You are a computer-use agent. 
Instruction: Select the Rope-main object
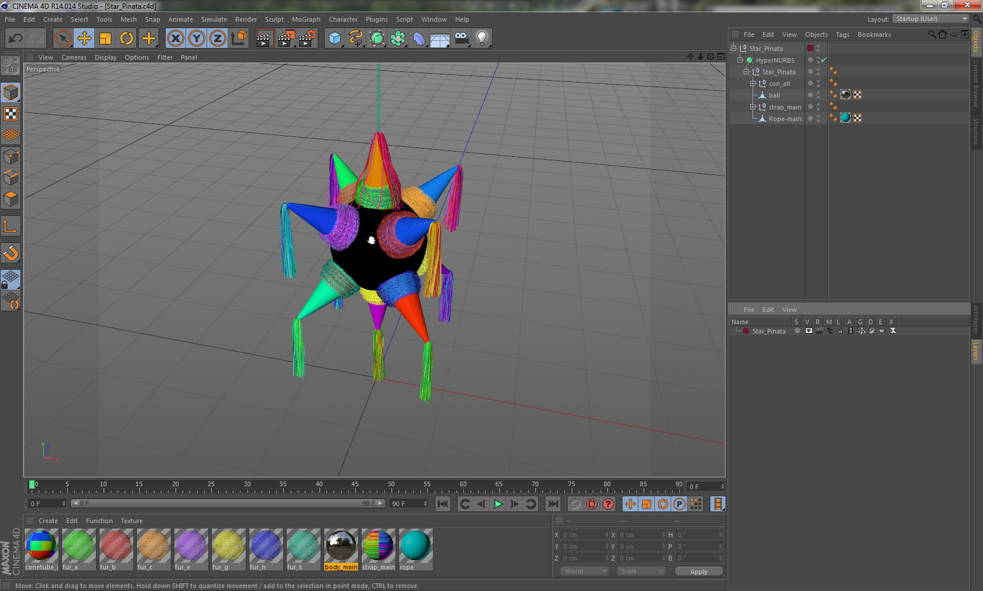(x=785, y=118)
